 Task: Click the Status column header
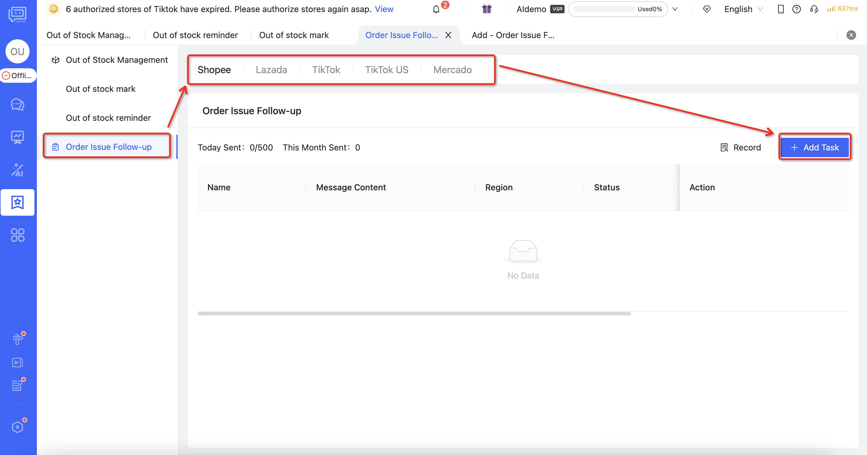607,187
